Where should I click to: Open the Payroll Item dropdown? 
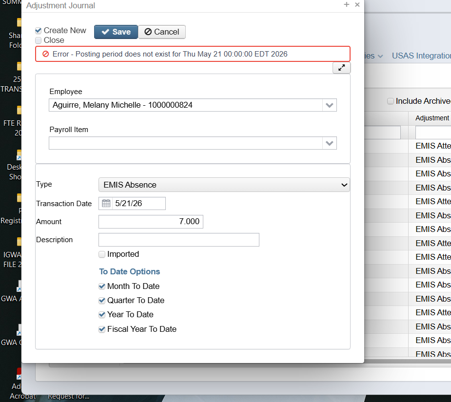tap(330, 143)
